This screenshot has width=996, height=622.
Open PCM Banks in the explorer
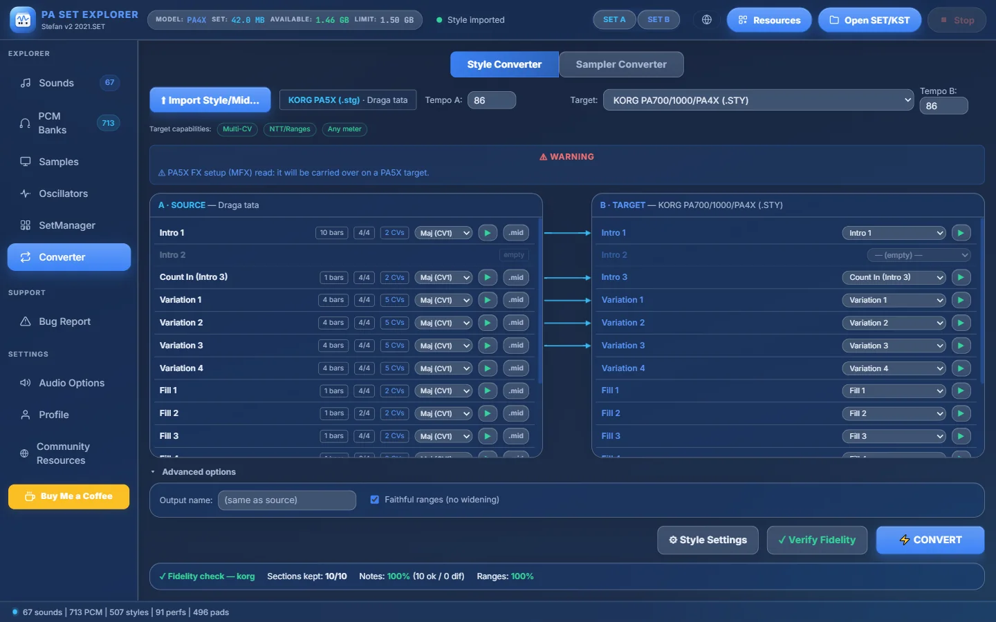[x=69, y=123]
